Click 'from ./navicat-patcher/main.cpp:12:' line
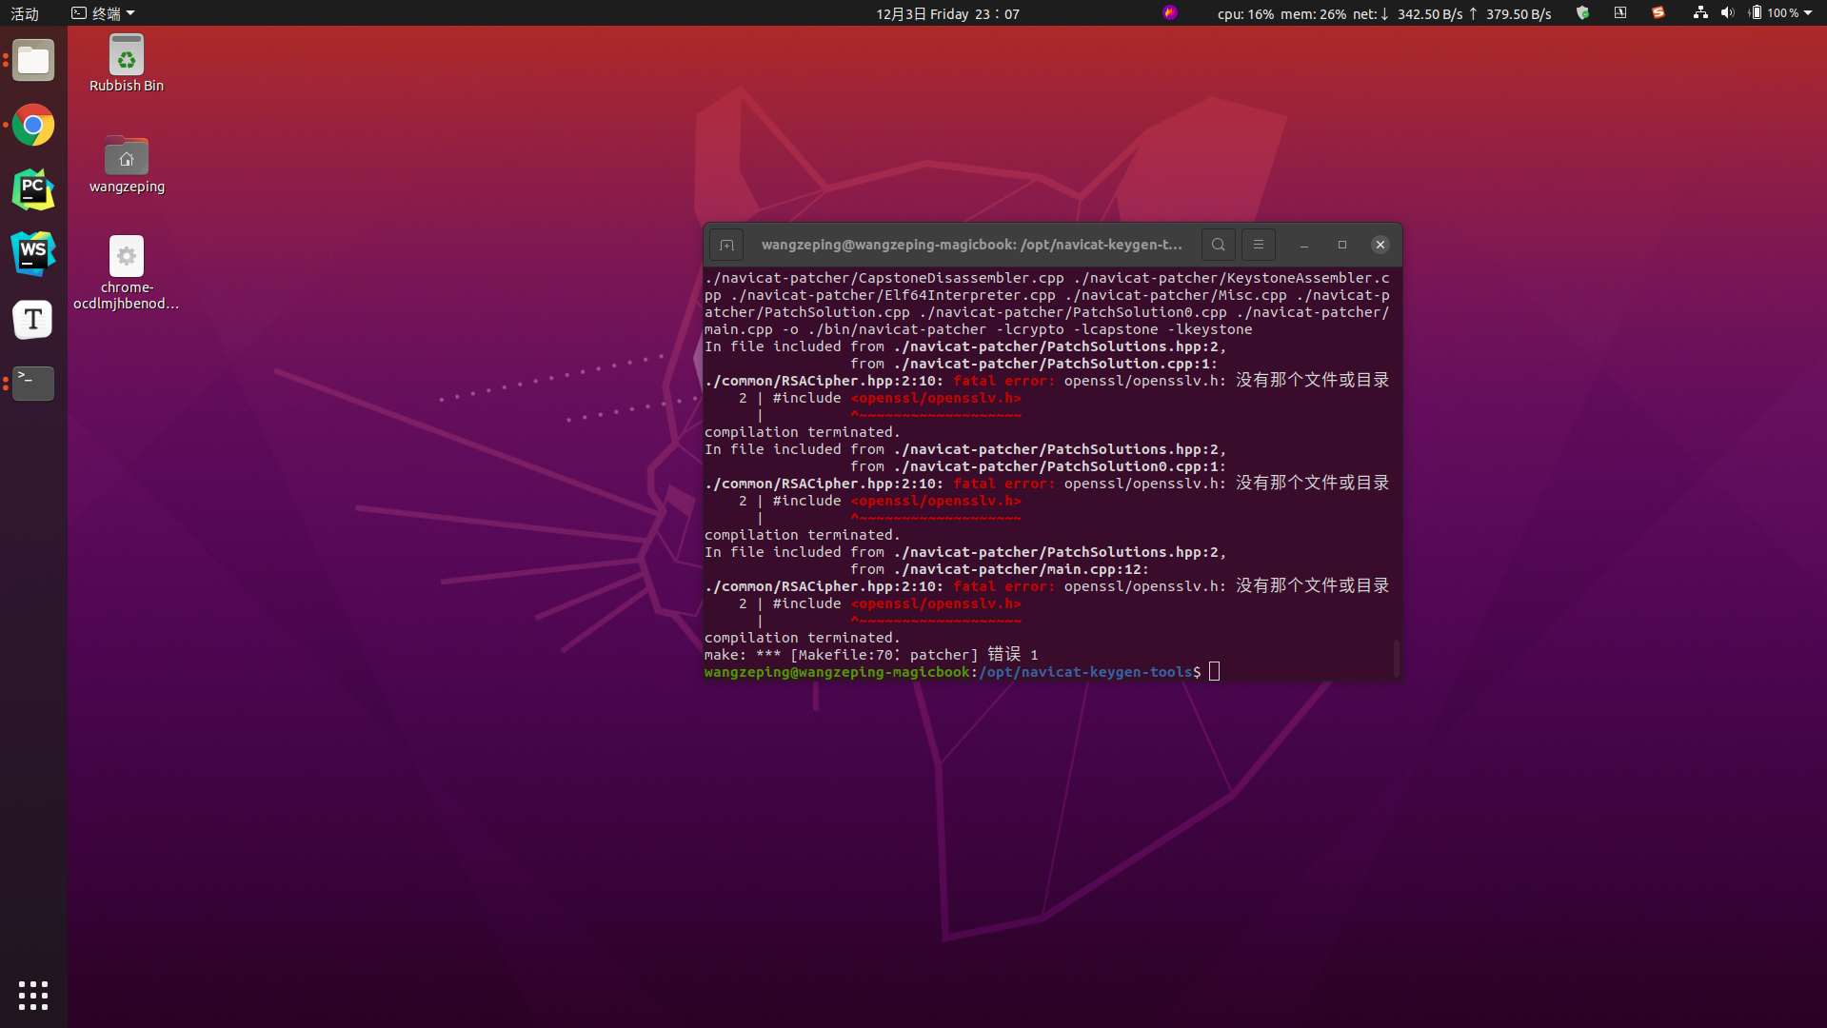 (1000, 569)
